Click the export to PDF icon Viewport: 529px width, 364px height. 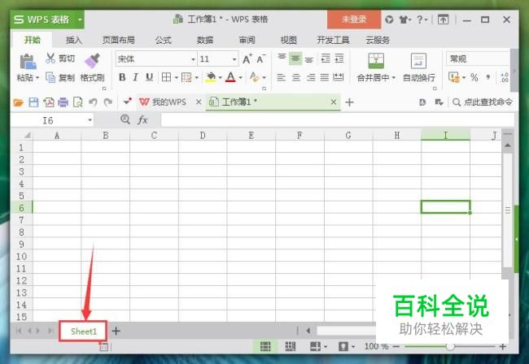tap(48, 102)
